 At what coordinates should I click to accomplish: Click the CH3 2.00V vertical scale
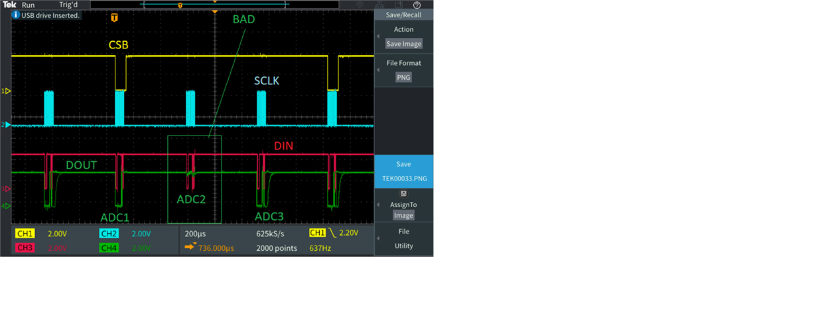point(57,248)
